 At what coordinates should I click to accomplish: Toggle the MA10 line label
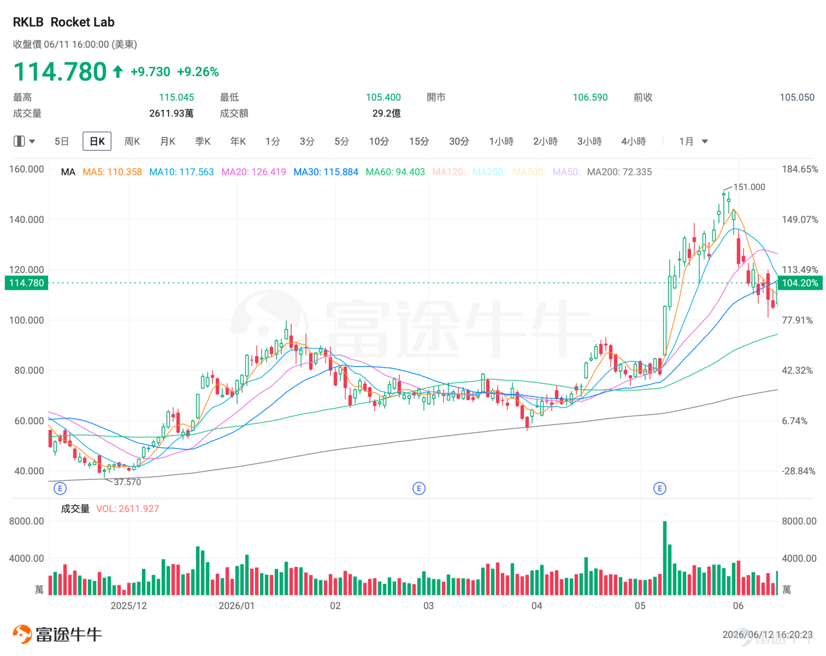[x=181, y=172]
